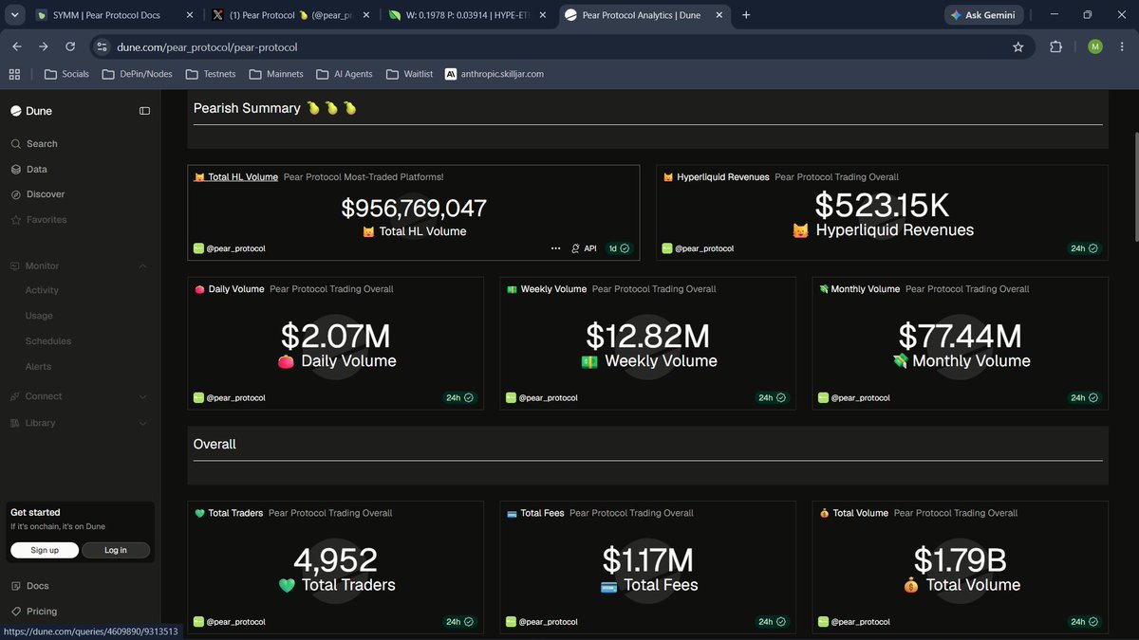Expand the Library section in the sidebar
Screen dimensions: 1139x640
click(143, 423)
